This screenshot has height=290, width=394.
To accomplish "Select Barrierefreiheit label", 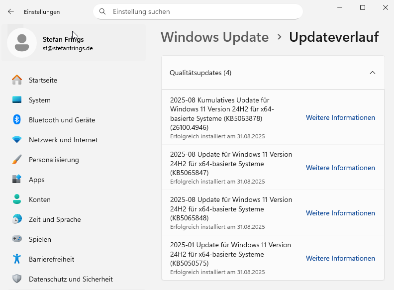I will point(52,259).
